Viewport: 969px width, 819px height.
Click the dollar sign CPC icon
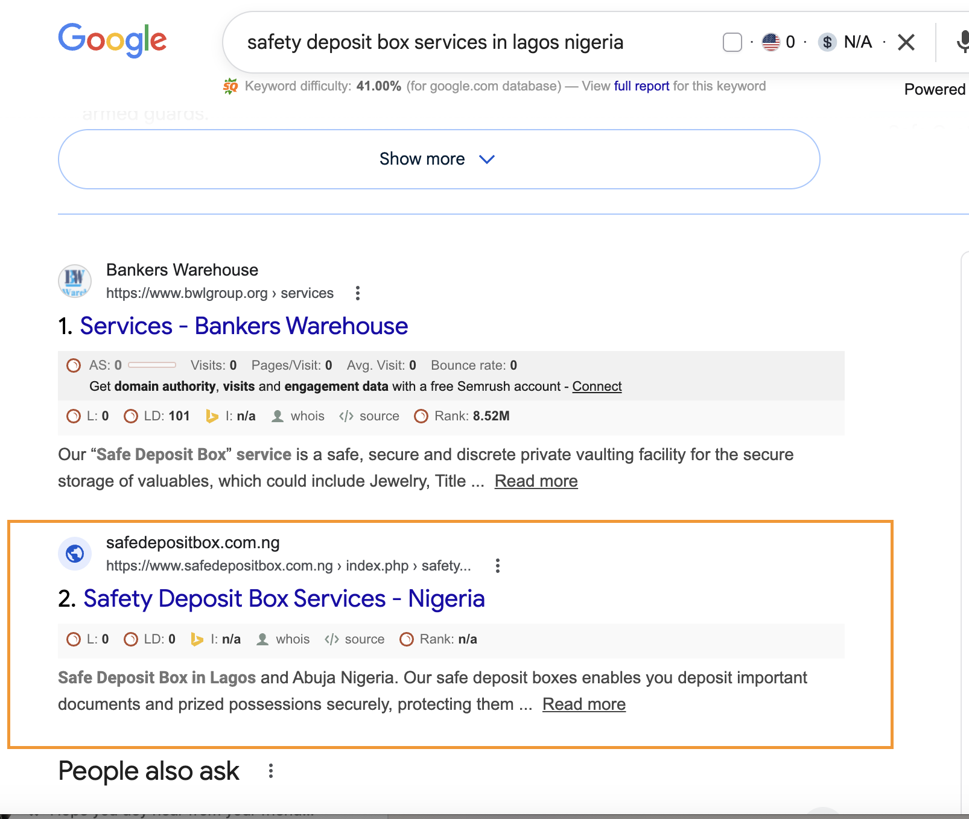[x=827, y=42]
